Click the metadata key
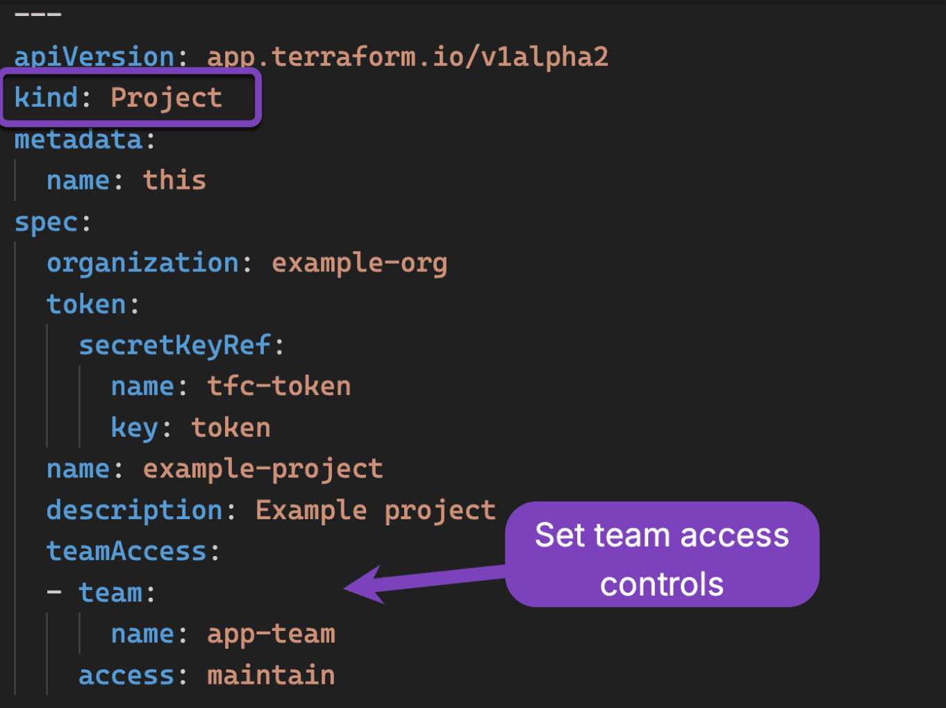Image resolution: width=946 pixels, height=708 pixels. 78,140
